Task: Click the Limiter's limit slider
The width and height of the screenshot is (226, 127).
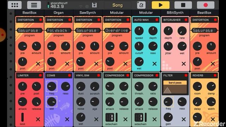Action: [x=23, y=117]
